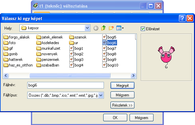Click the horizontal scrollbar thumb
The height and width of the screenshot is (125, 195).
70,75
